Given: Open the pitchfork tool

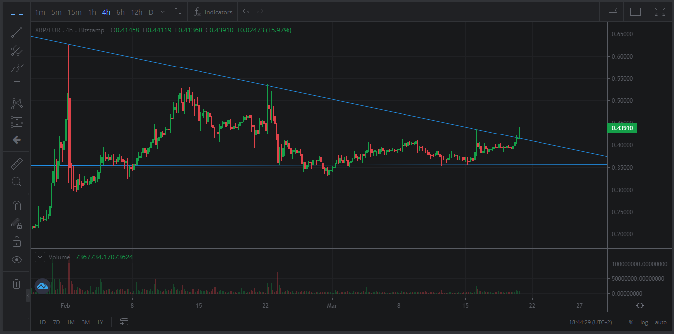Looking at the screenshot, I should [17, 50].
